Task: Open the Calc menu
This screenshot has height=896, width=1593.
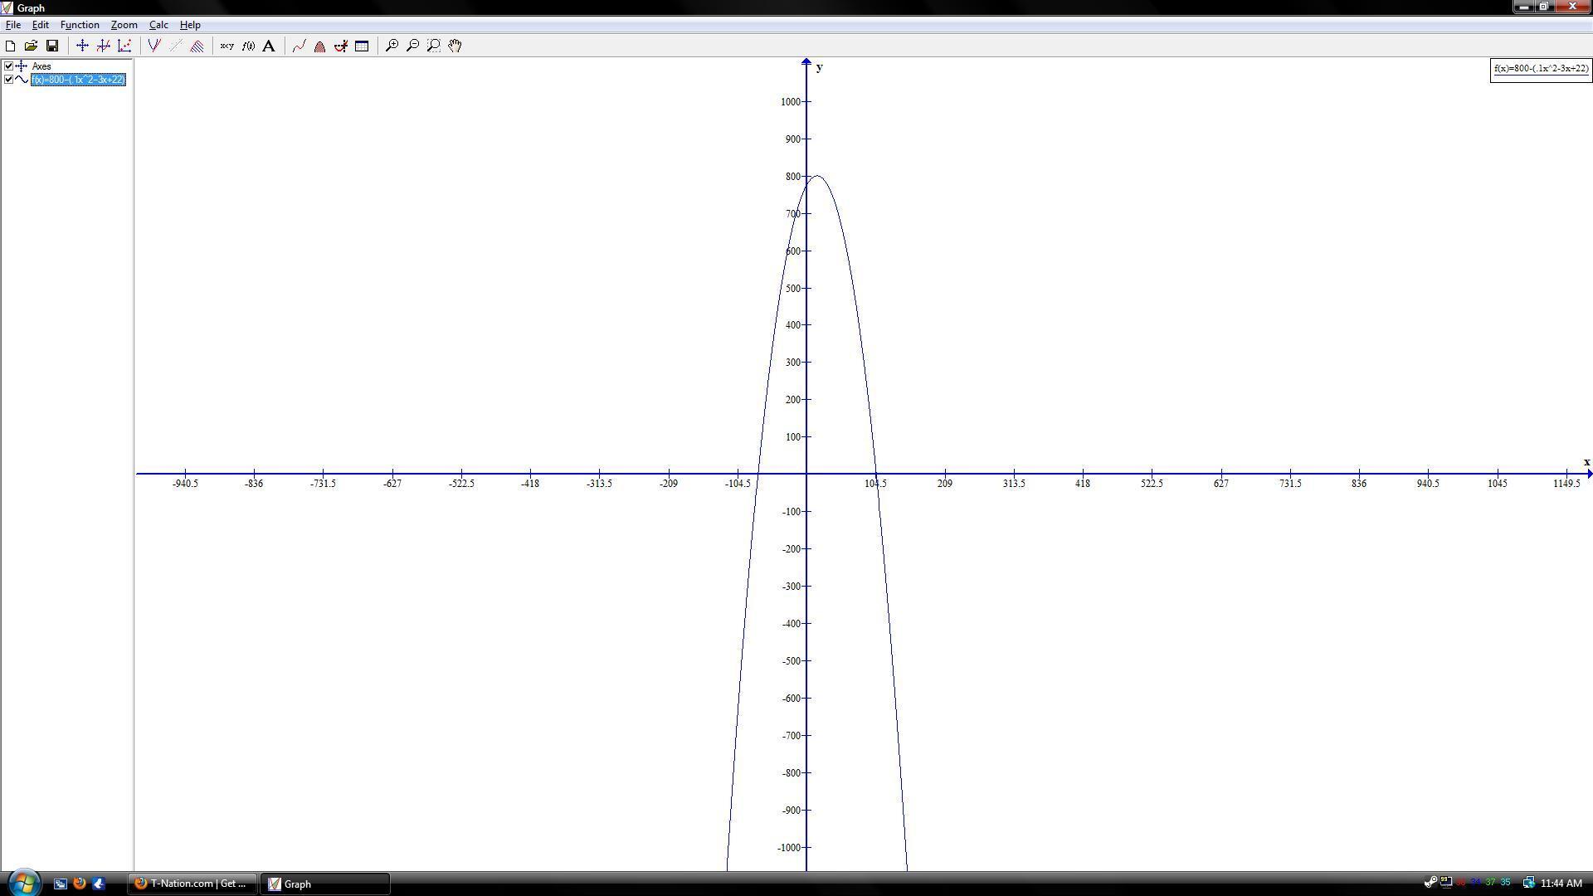Action: point(158,25)
